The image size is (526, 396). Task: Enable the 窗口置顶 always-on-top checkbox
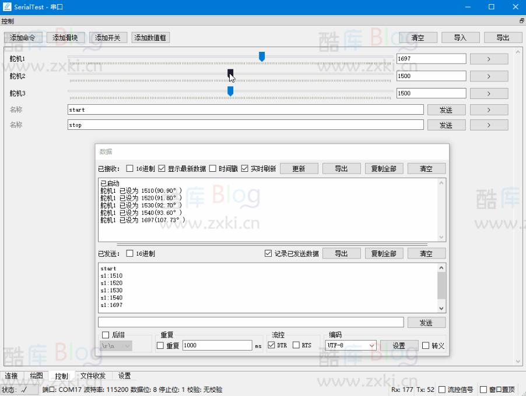point(482,389)
